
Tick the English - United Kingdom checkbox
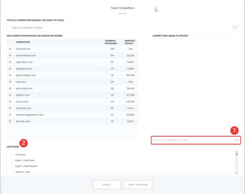coord(12,166)
